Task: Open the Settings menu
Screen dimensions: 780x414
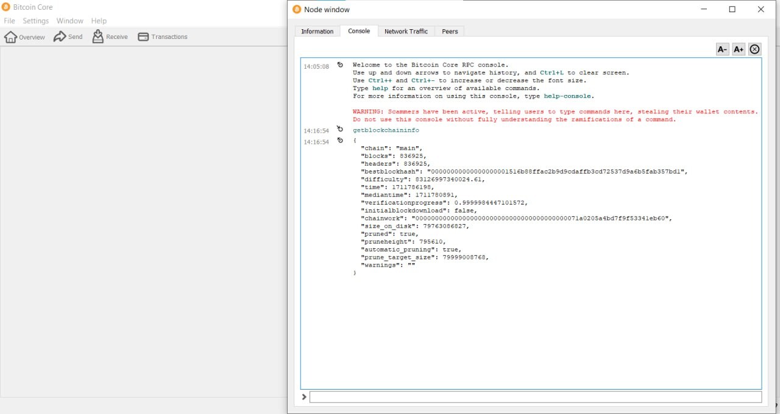Action: pos(36,21)
